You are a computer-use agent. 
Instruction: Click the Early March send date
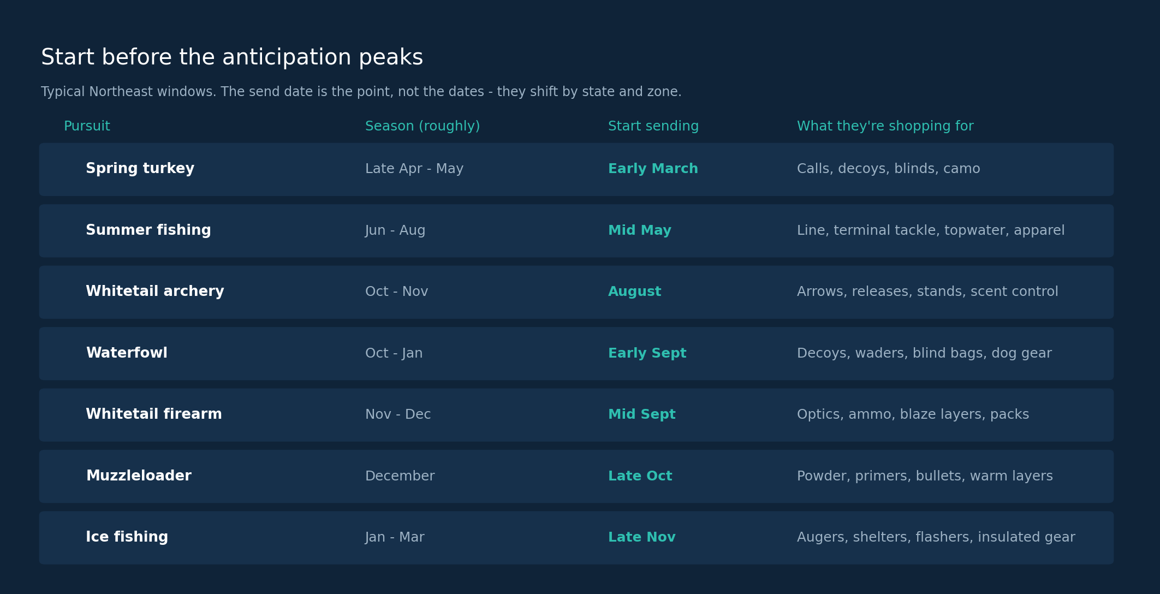[653, 169]
